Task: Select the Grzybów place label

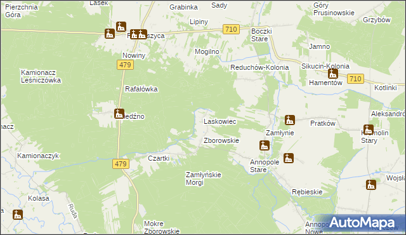Action: point(376,20)
